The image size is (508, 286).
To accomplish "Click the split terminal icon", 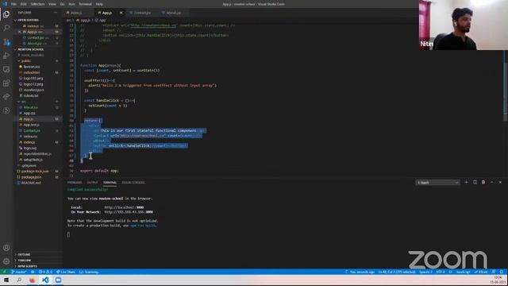I will 475,182.
